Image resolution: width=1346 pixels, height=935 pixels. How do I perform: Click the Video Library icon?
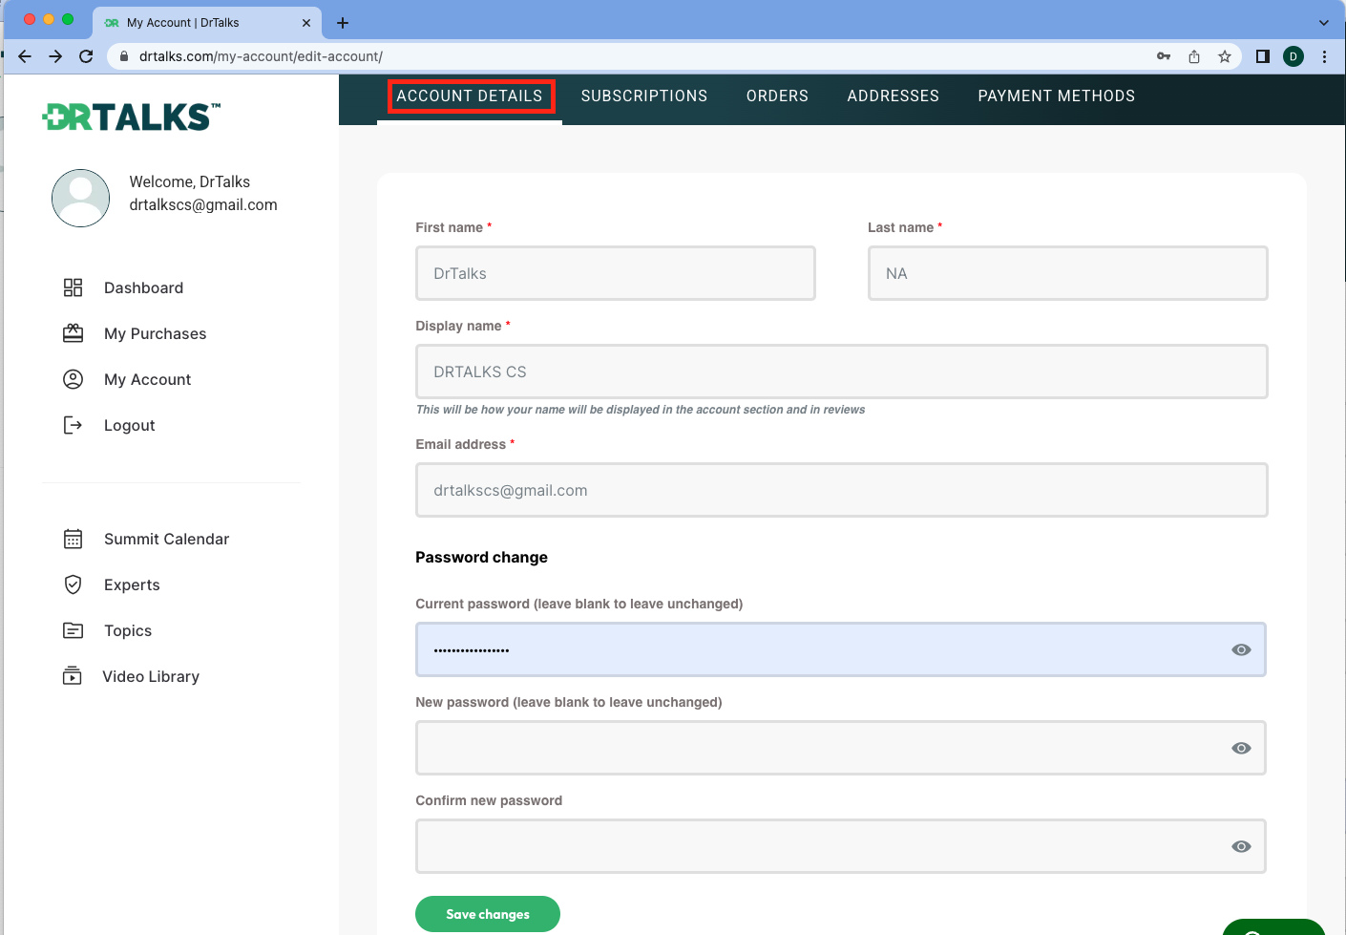tap(73, 676)
